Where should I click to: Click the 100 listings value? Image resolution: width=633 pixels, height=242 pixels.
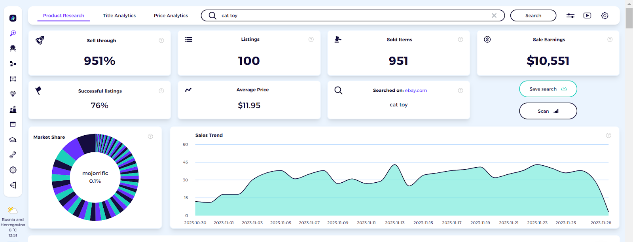[249, 61]
